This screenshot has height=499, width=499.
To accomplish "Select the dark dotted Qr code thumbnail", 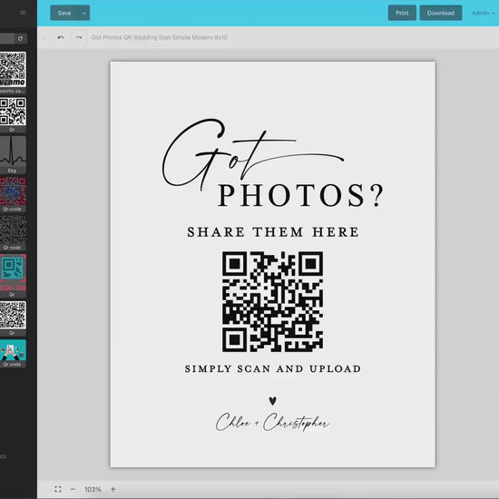I will 13,230.
